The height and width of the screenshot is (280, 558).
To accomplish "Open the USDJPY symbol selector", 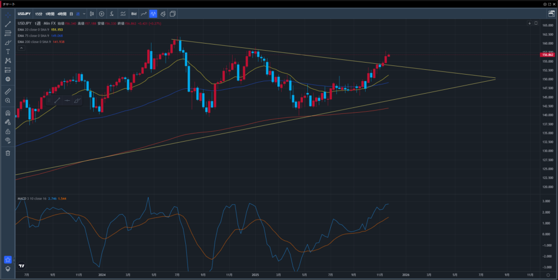I will (x=24, y=14).
